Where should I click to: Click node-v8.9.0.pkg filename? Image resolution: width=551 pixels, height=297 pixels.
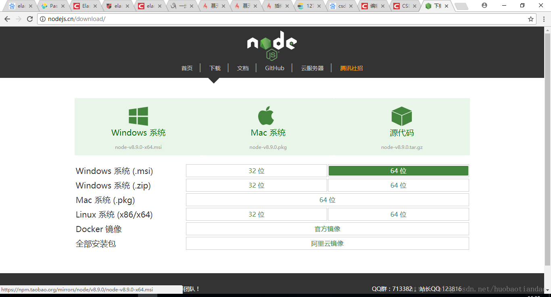[268, 147]
